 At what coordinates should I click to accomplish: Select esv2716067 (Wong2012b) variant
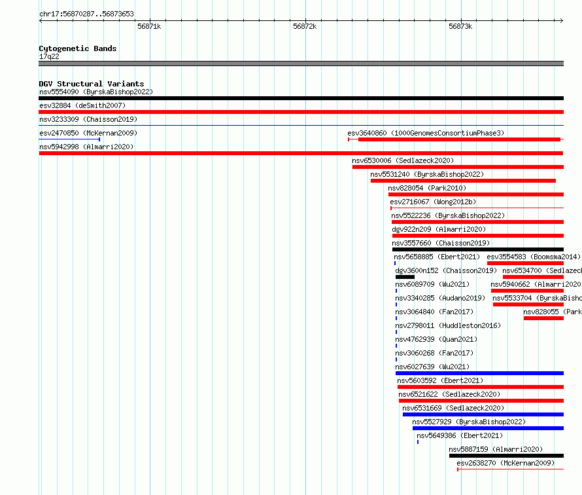tap(433, 202)
